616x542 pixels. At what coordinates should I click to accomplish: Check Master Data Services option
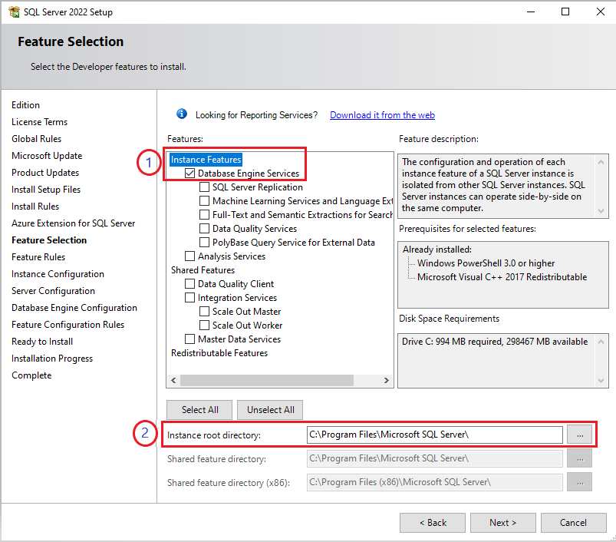(190, 339)
